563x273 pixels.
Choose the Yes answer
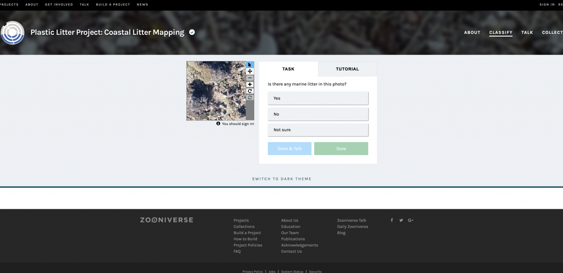[318, 98]
